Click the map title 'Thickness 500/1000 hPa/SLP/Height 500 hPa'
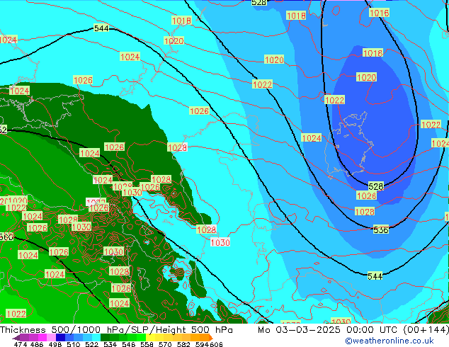 click(x=116, y=330)
